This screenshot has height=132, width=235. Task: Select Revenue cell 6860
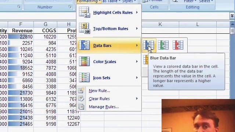point(21,80)
